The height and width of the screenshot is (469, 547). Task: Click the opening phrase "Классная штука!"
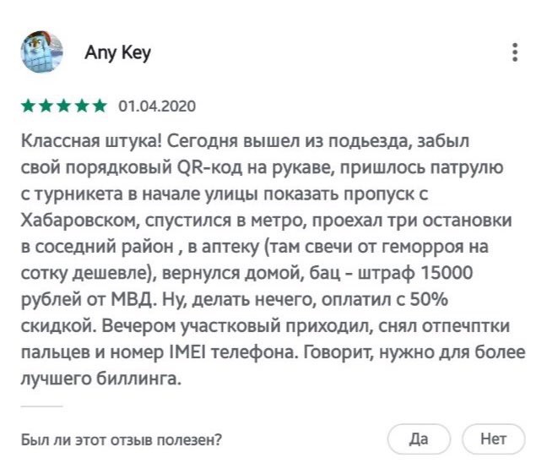pos(80,139)
